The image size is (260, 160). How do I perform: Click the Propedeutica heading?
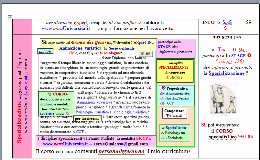pyautogui.click(x=177, y=88)
